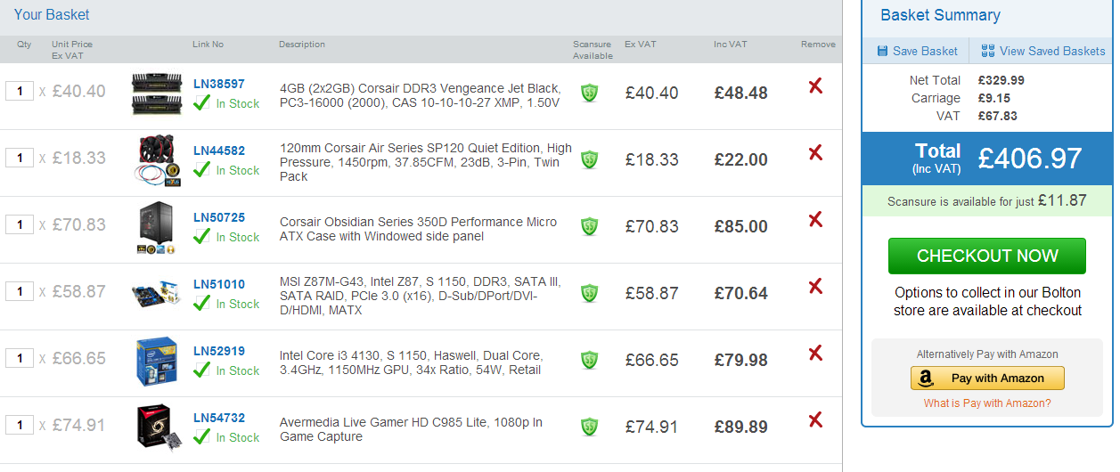This screenshot has height=472, width=1120.
Task: Open product link LN54732
Action: coord(218,418)
